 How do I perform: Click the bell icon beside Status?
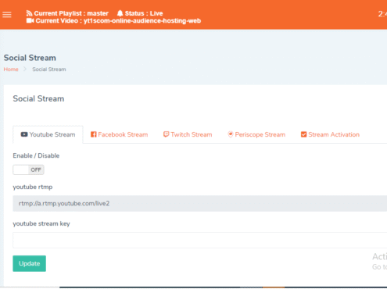pos(120,13)
